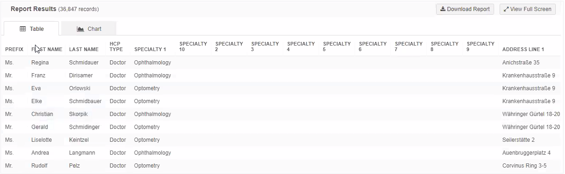
Task: Click the Liselotte Keintzel row
Action: click(282, 140)
